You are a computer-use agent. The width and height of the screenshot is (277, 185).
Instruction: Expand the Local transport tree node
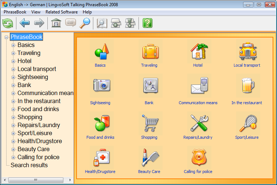coord(13,69)
